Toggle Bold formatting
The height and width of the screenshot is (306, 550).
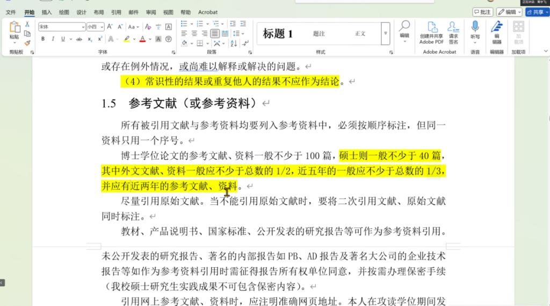[x=42, y=39]
